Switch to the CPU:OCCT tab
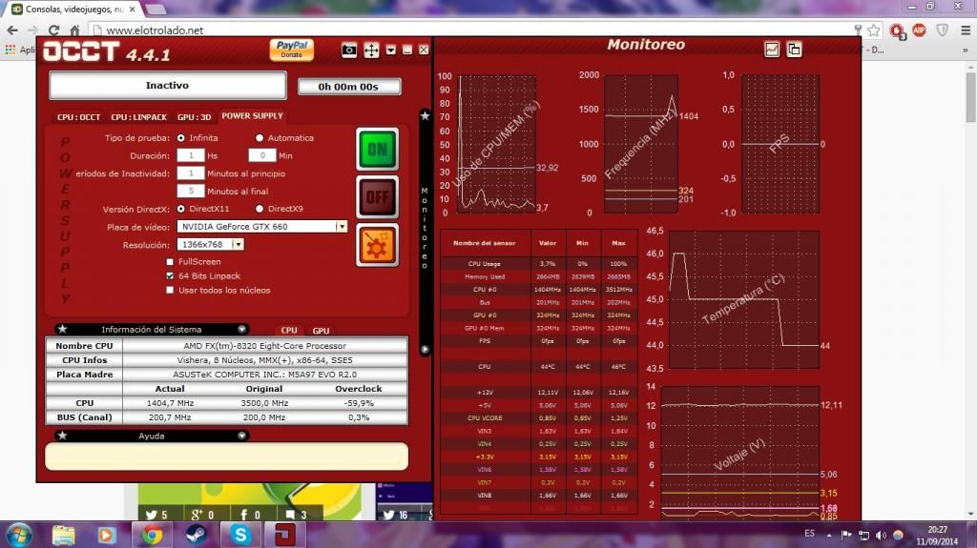The width and height of the screenshot is (977, 548). [x=78, y=117]
